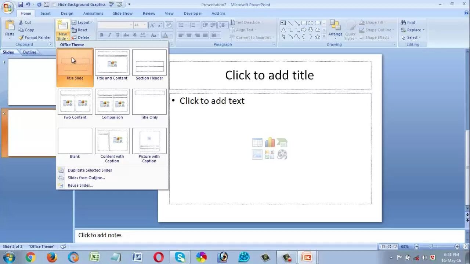
Task: Switch to the Outline pane tab
Action: coord(29,52)
